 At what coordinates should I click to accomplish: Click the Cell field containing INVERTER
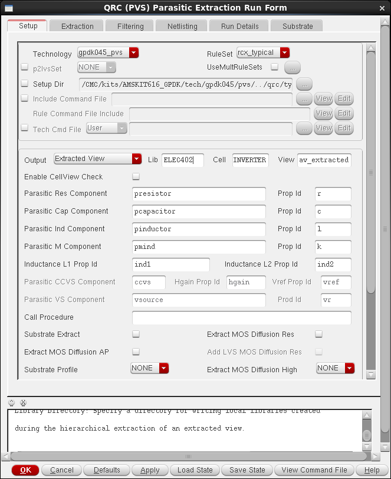251,160
